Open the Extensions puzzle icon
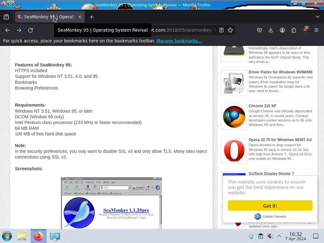The height and width of the screenshot is (243, 324). 294,30
